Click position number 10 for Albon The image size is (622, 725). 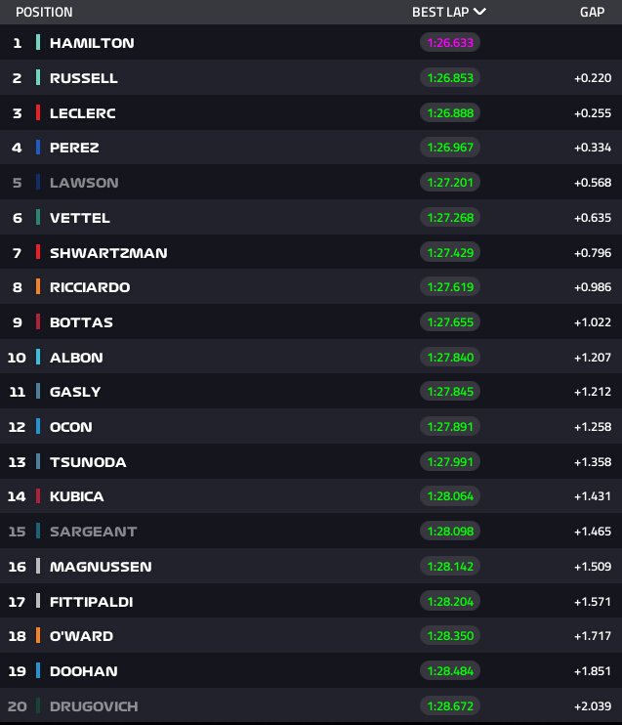(17, 357)
